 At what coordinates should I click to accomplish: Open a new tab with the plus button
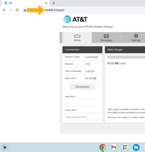point(54,3)
